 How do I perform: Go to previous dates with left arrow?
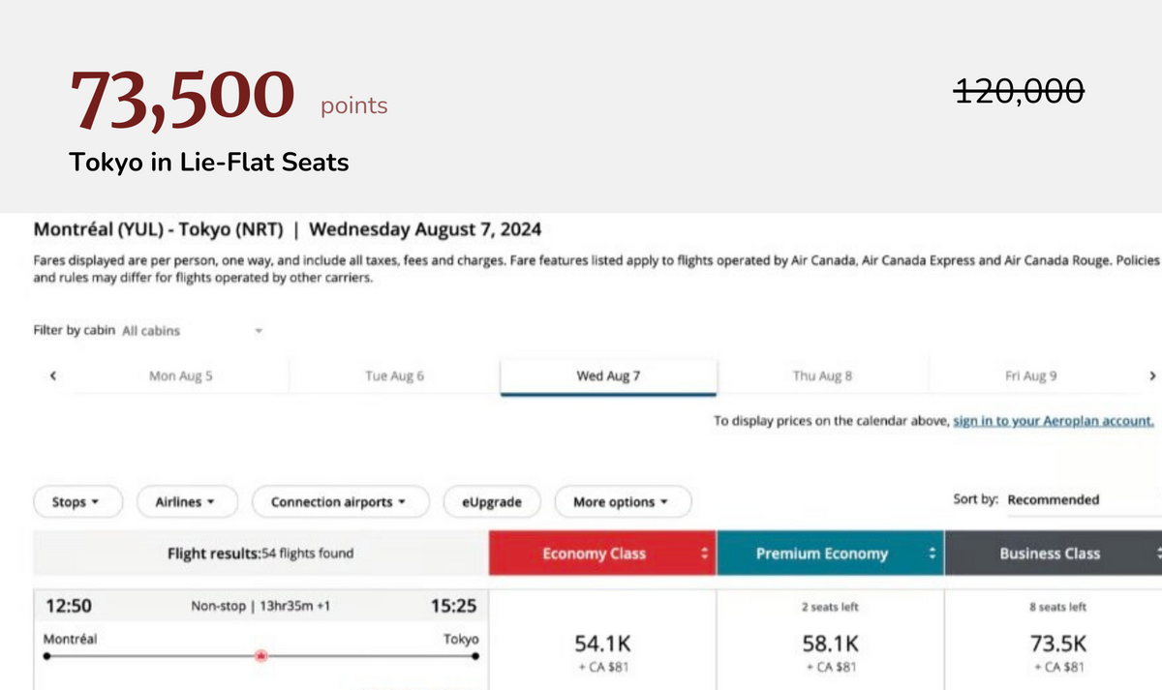coord(52,376)
